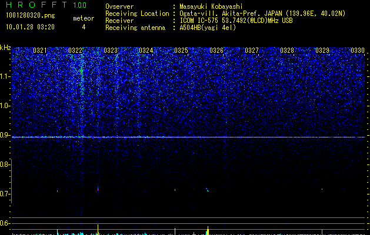370x235 pixels.
Task: Click the A504HB(yagi 4el) antenna text
Action: 208,28
